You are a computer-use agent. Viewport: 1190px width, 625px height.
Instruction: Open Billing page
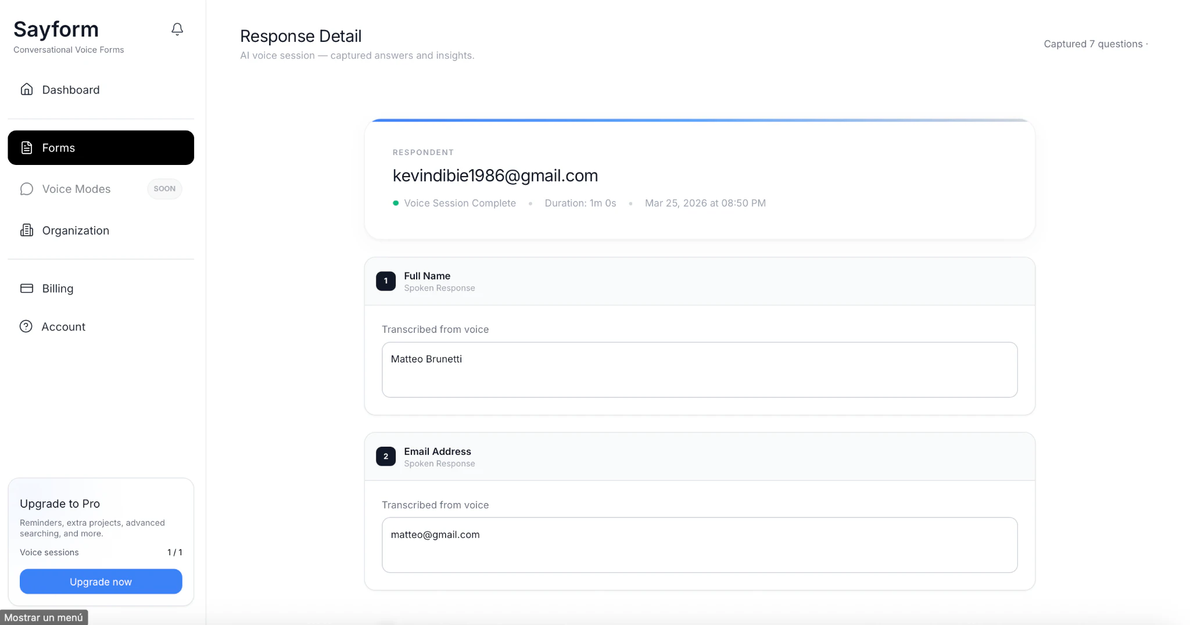pyautogui.click(x=101, y=289)
